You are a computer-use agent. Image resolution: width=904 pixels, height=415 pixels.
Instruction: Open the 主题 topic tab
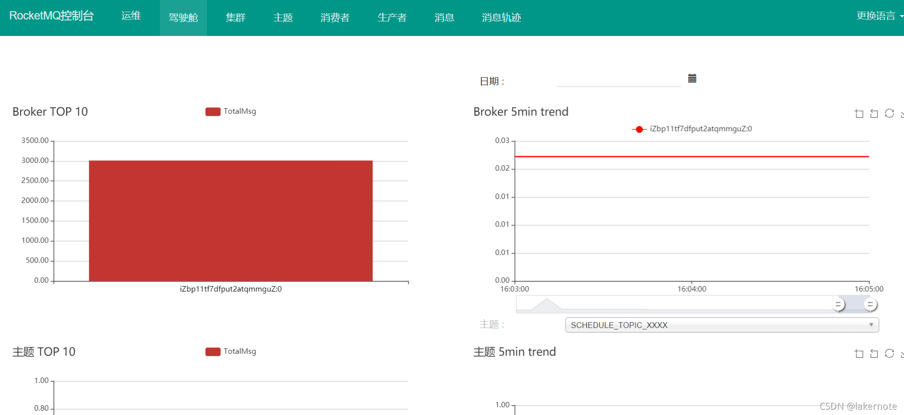(x=283, y=17)
